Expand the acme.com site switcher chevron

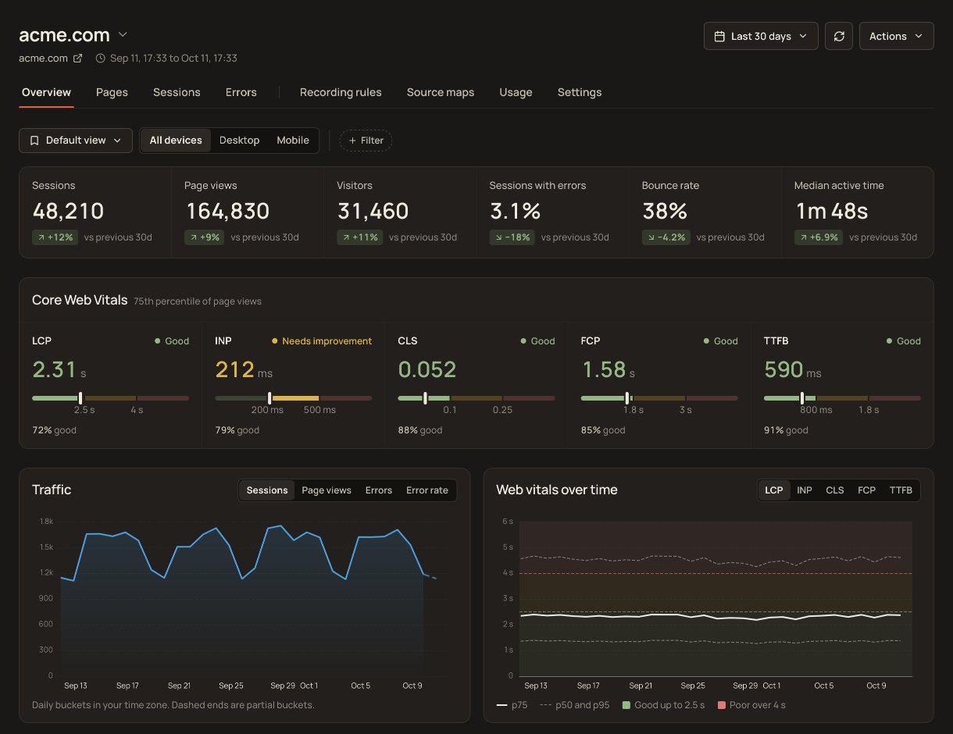pos(123,35)
